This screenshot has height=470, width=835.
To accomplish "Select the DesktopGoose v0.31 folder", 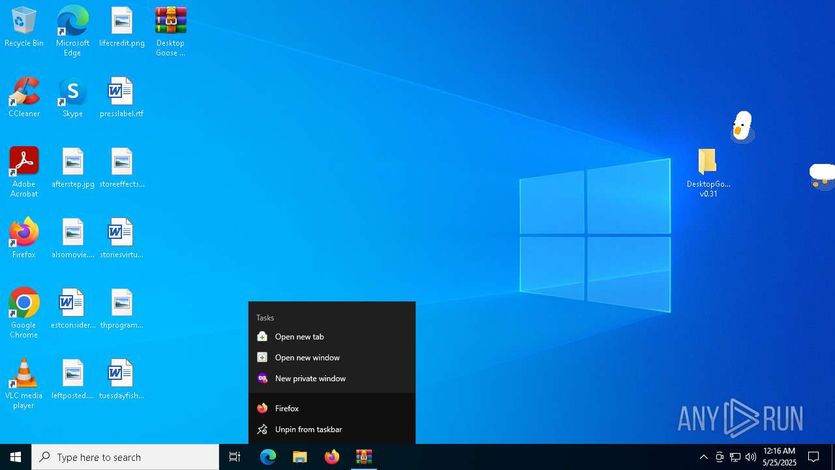I will (708, 173).
